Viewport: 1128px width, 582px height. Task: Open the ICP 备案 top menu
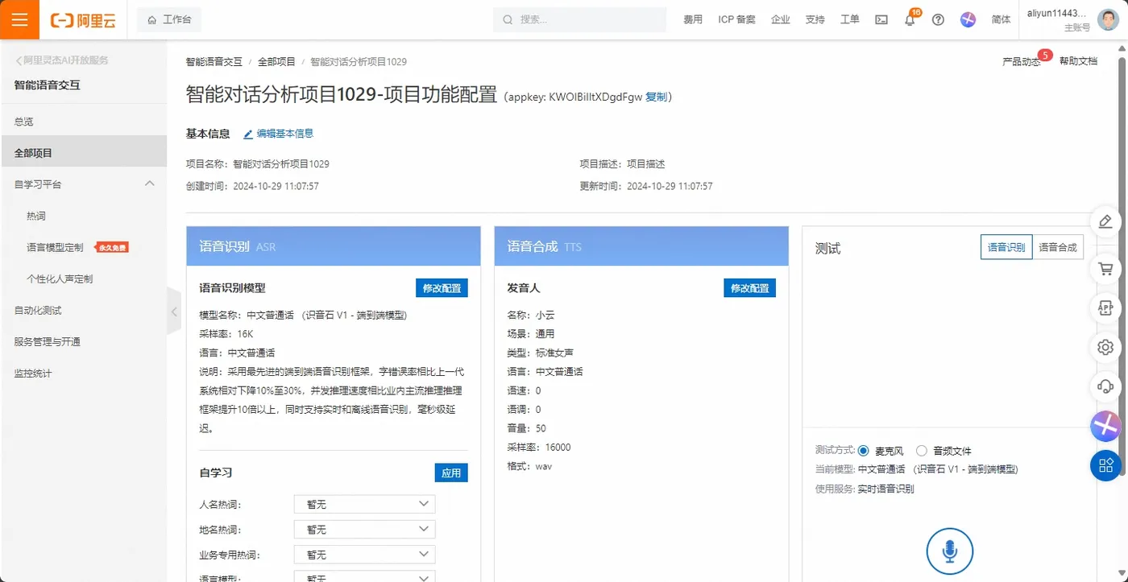(736, 20)
